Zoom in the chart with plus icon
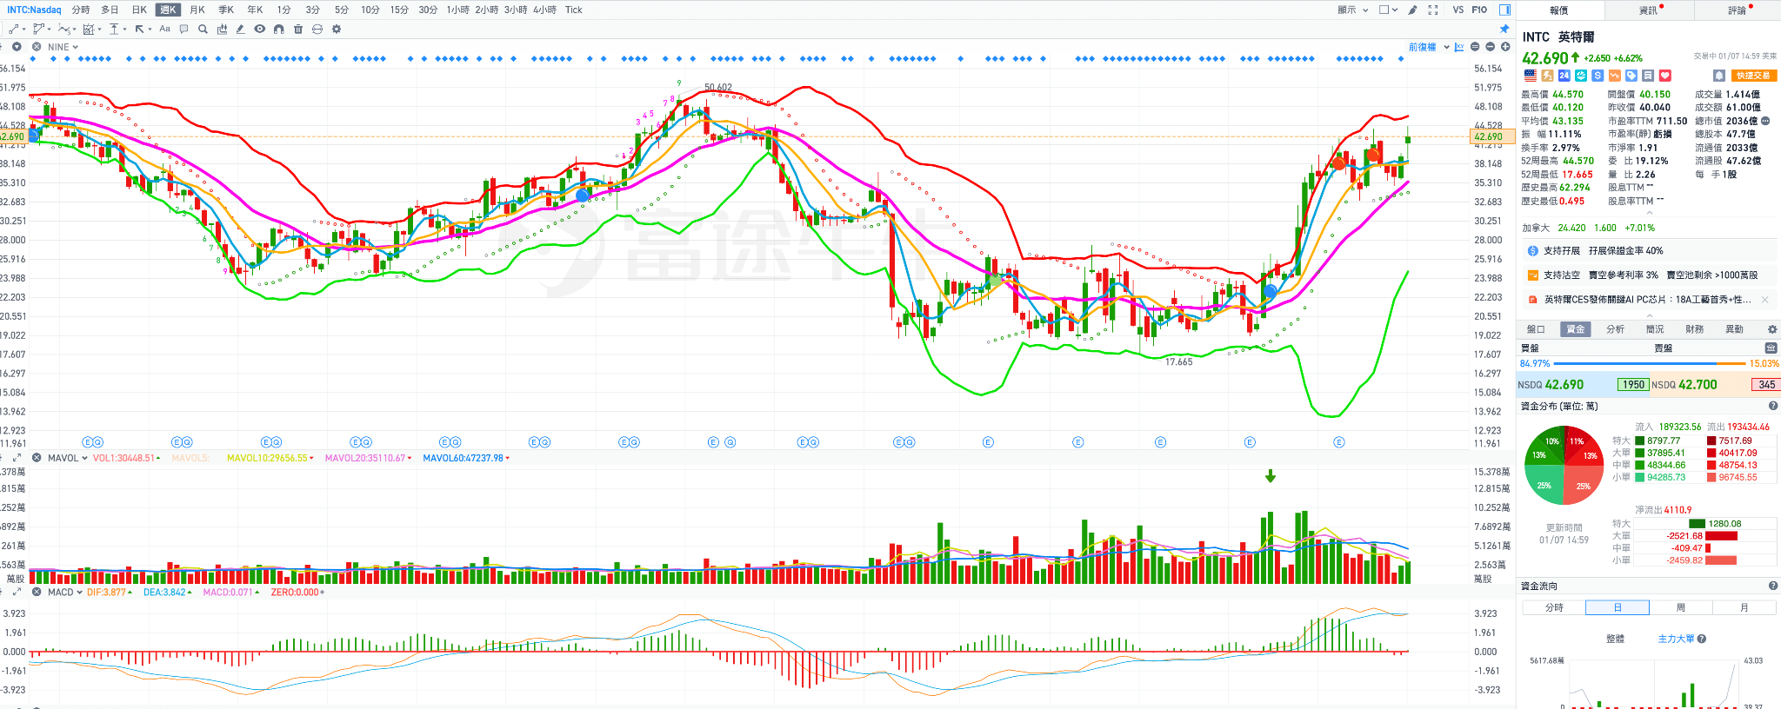1781x709 pixels. tap(1505, 47)
